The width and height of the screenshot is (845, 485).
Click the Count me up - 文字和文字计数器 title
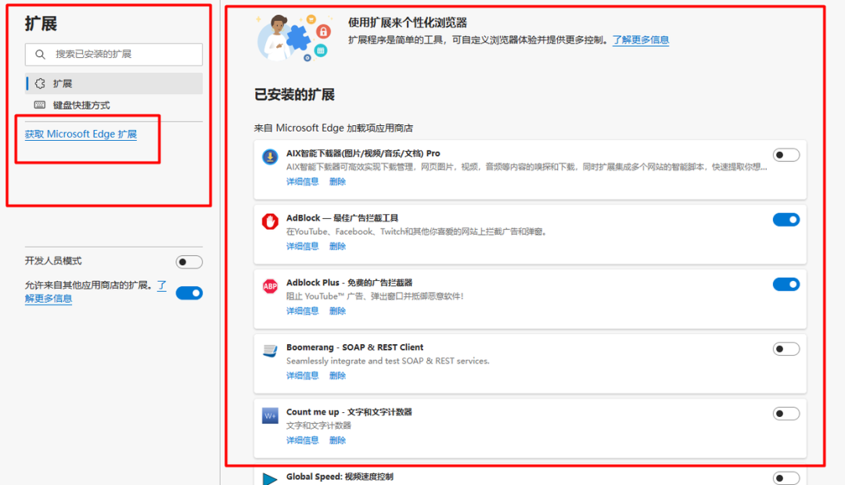pos(349,412)
